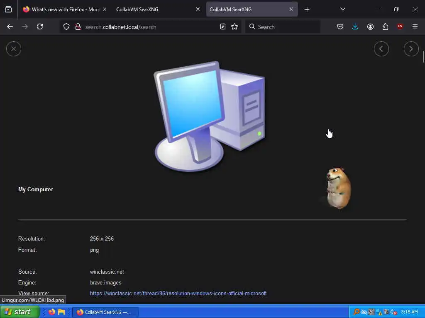Save the page to Pocket
425x318 pixels.
pyautogui.click(x=340, y=26)
